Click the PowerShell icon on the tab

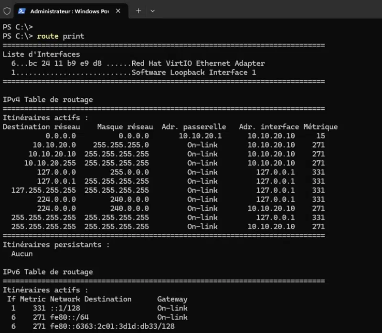coord(21,10)
